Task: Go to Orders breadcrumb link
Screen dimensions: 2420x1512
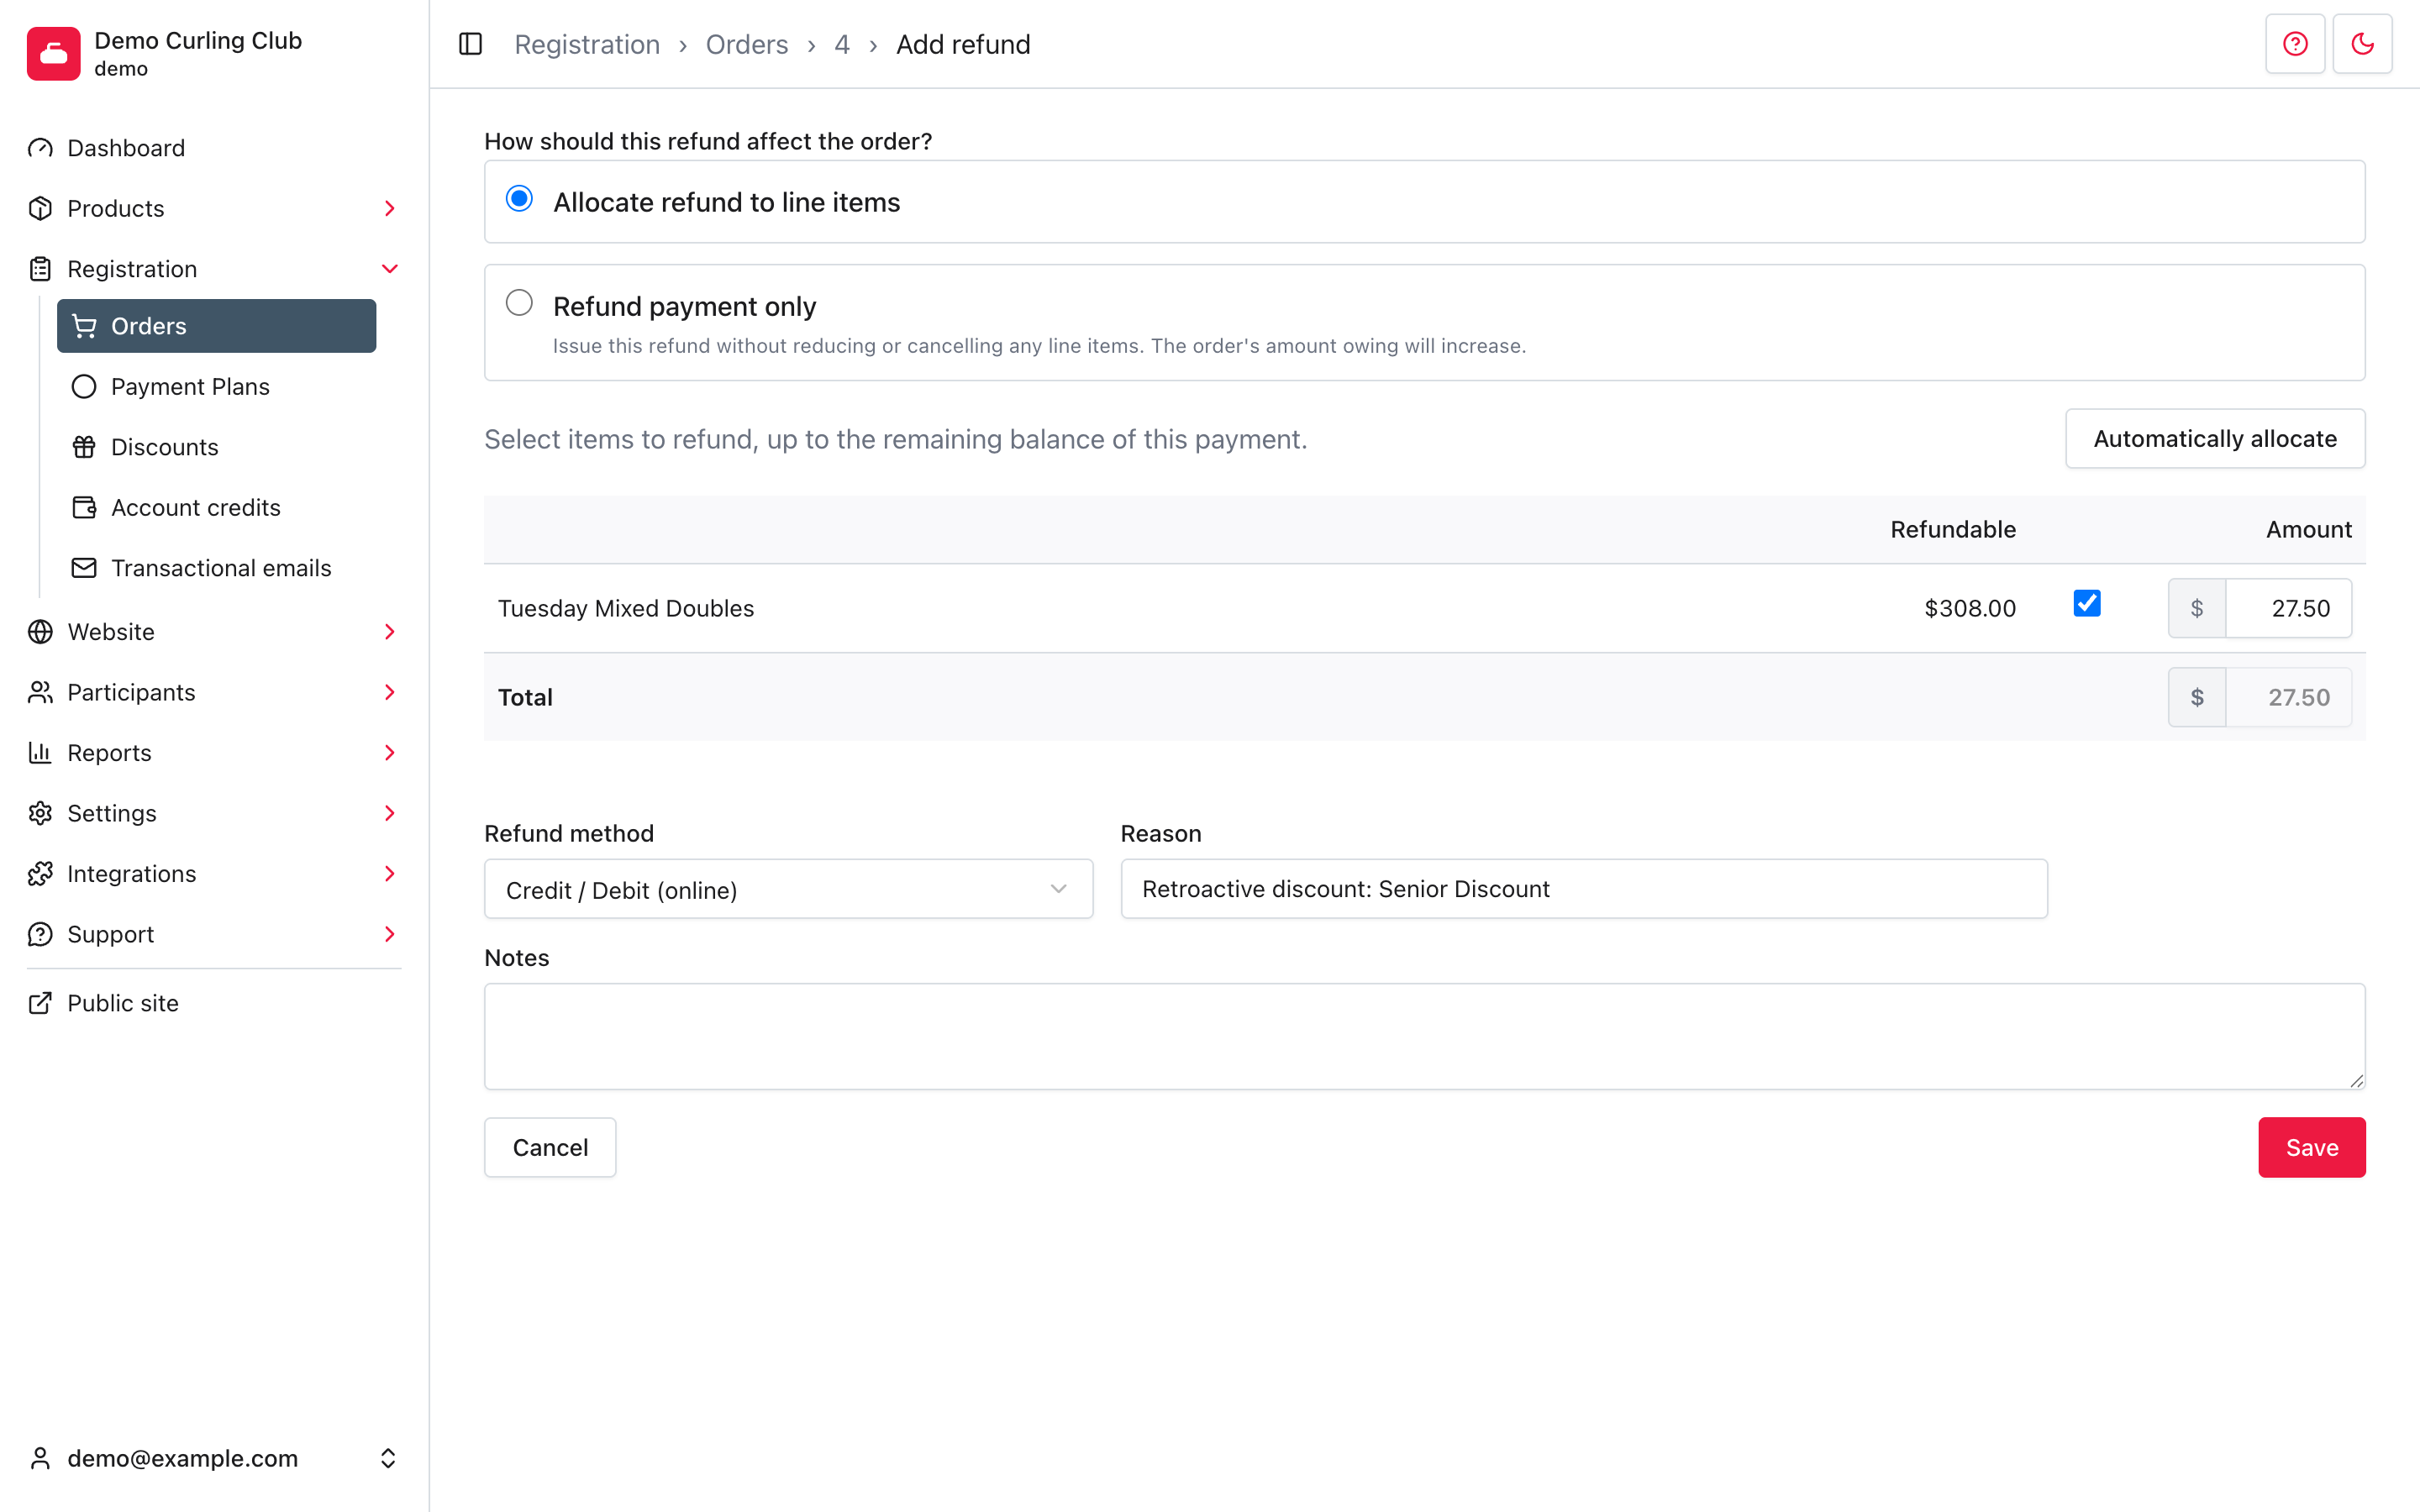Action: point(747,44)
